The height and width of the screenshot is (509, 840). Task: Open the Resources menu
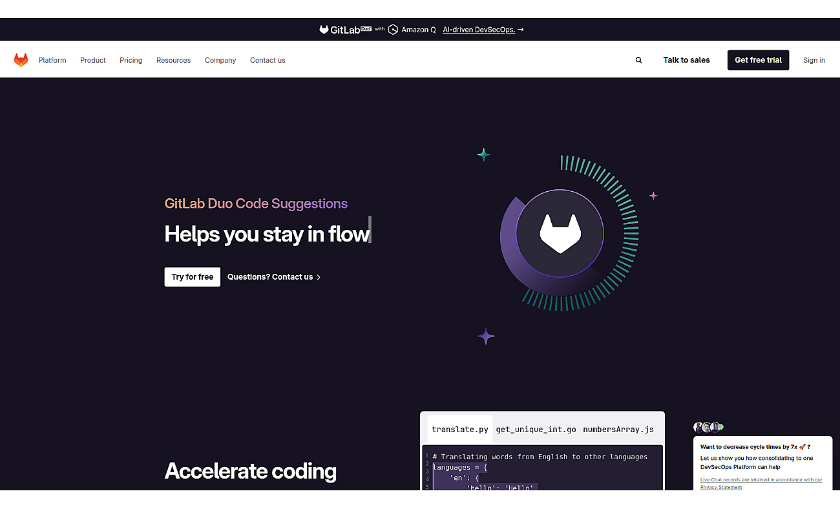tap(174, 60)
